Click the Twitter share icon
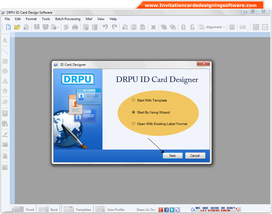Screen dimensions: 272x214 (x=172, y=210)
